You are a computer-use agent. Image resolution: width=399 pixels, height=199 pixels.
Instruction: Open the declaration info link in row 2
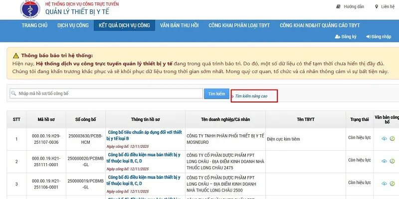[144, 158]
